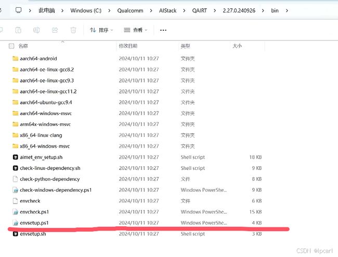Navigate to AIStack in the breadcrumb
The image size is (338, 257).
[x=168, y=10]
